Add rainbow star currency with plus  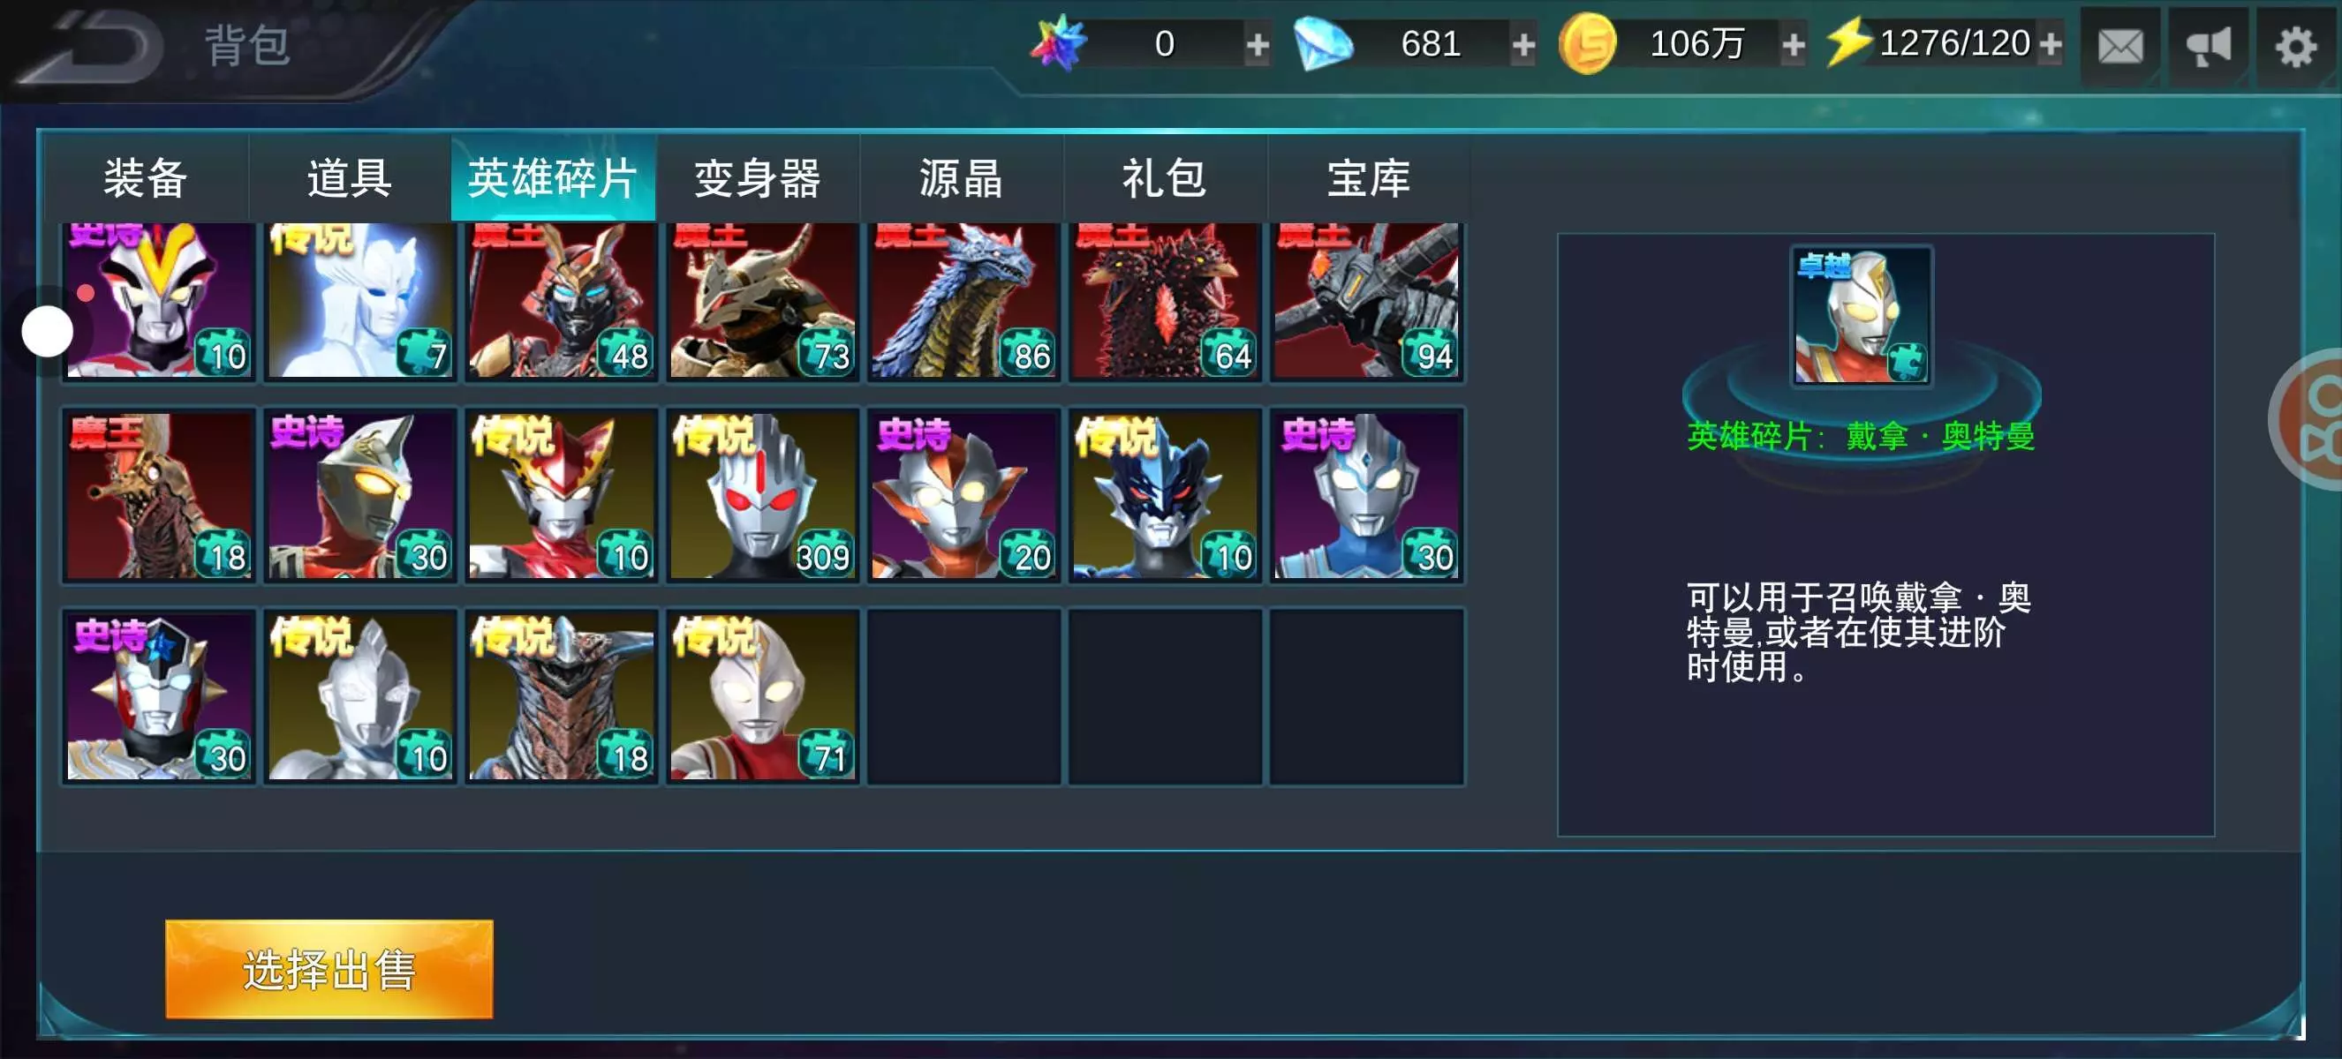click(x=1258, y=43)
